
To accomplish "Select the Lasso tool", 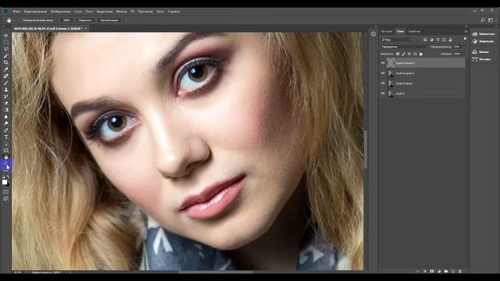I will (5, 48).
